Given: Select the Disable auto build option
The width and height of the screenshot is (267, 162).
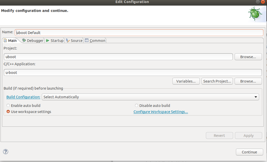Looking at the screenshot, I should [x=137, y=106].
